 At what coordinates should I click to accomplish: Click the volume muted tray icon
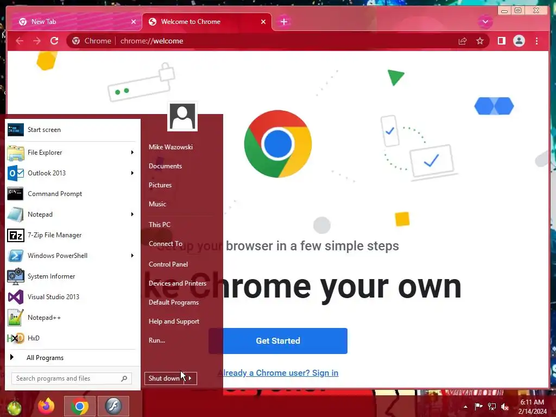click(505, 407)
